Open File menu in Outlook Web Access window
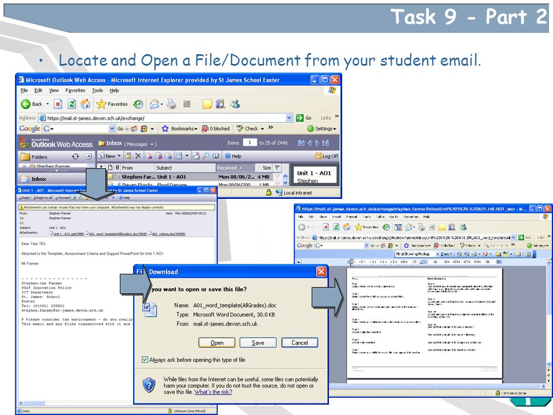The height and width of the screenshot is (415, 553). 24,90
